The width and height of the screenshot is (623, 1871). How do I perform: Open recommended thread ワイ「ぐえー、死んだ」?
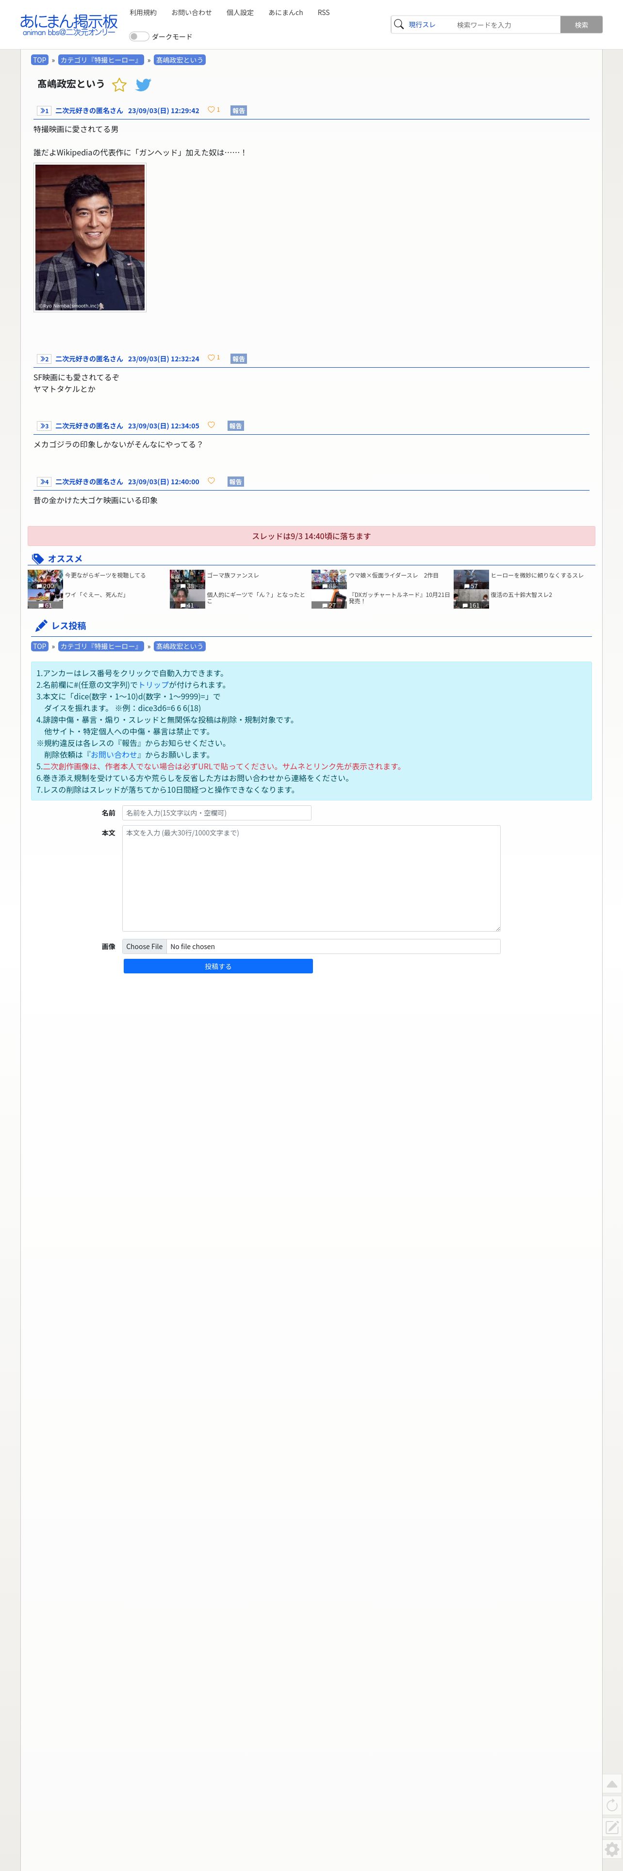point(97,595)
